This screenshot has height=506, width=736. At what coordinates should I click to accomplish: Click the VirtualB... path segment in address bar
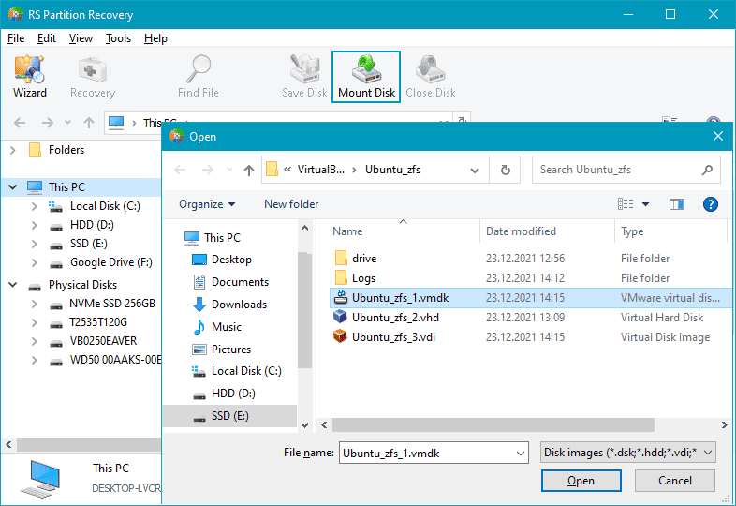coord(320,170)
